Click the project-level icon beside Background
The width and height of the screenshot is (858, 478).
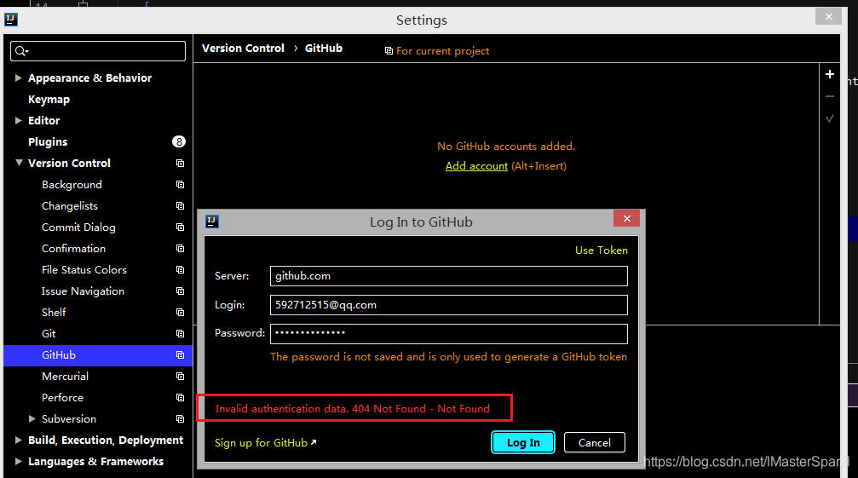click(180, 184)
